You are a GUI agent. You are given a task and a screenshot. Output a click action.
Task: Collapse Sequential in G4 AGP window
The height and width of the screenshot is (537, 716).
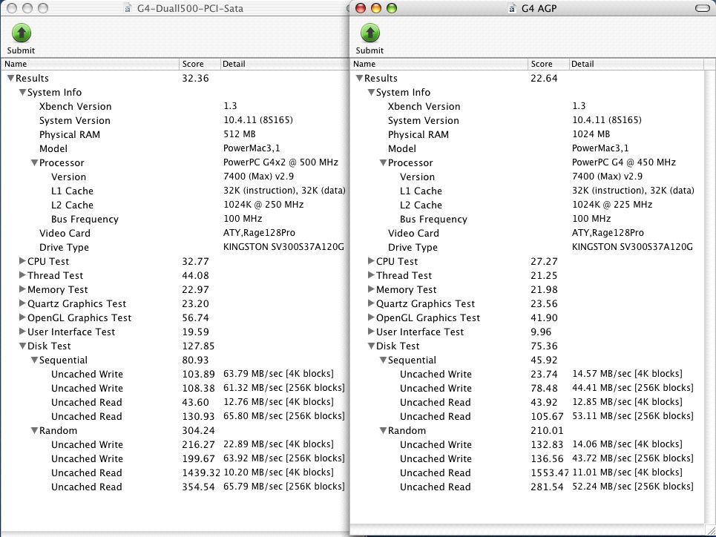(x=383, y=360)
